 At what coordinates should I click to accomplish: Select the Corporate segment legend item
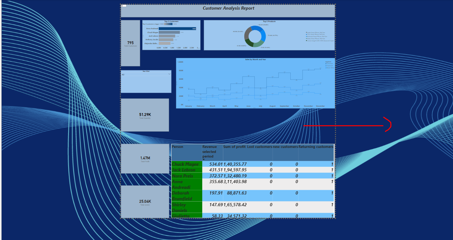pos(329,66)
